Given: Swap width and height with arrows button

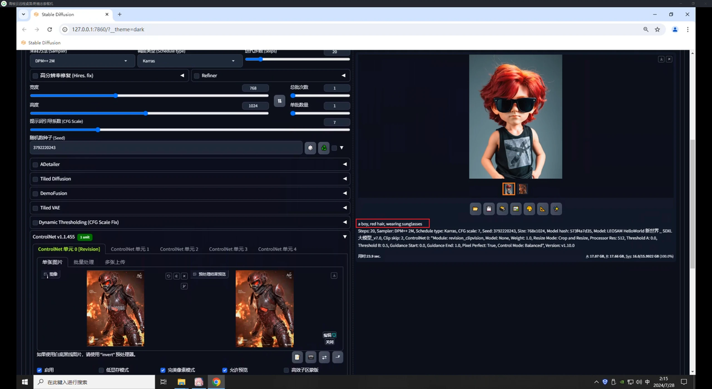Looking at the screenshot, I should click(279, 101).
